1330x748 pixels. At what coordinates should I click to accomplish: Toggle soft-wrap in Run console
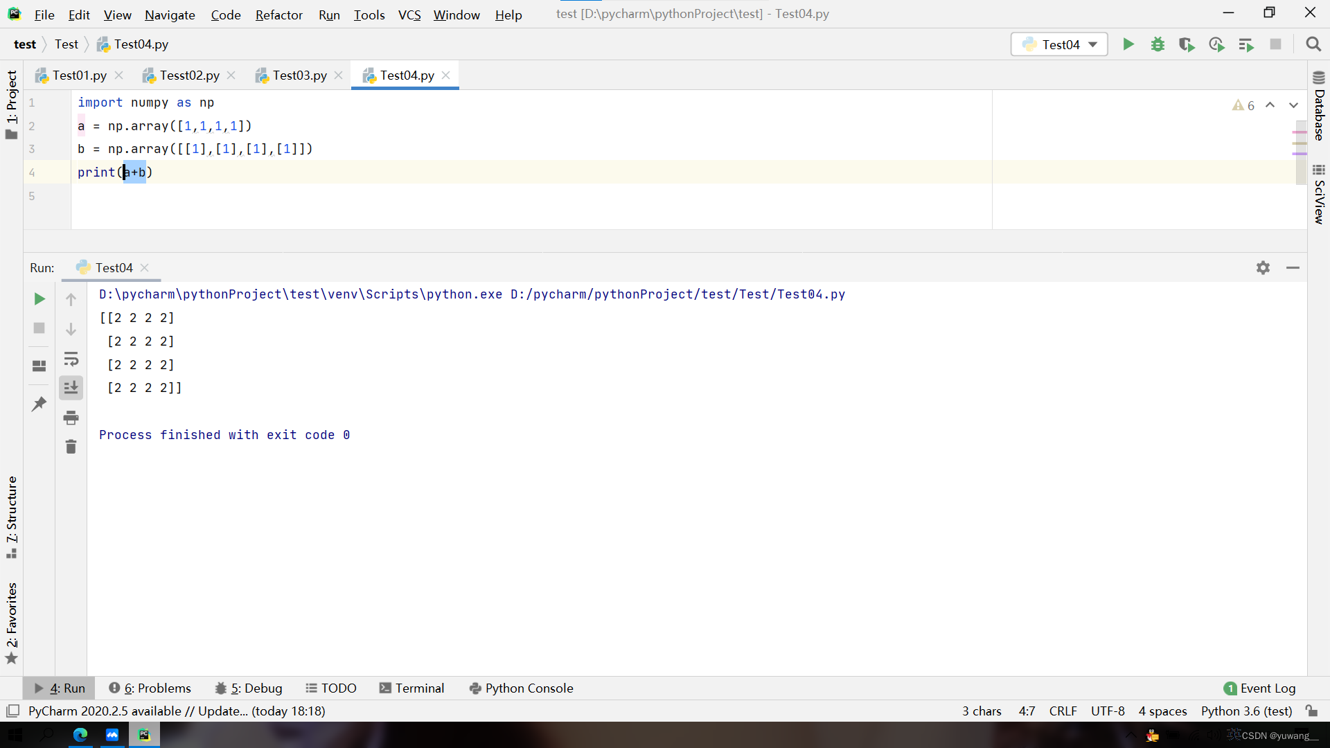coord(71,359)
